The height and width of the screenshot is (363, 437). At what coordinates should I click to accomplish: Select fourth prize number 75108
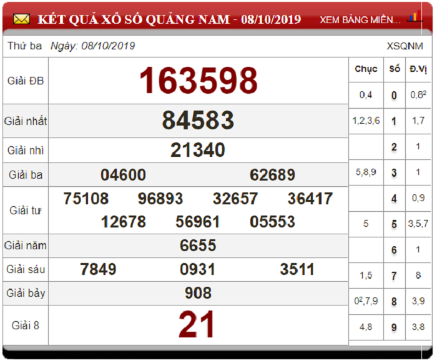(86, 199)
